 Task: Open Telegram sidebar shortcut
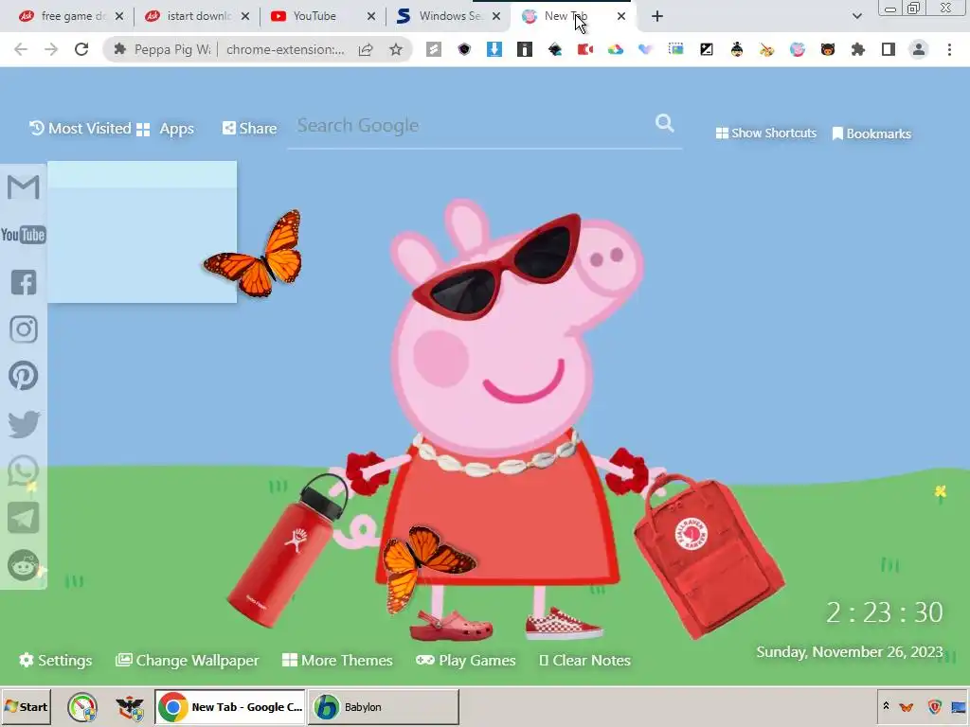pyautogui.click(x=24, y=518)
